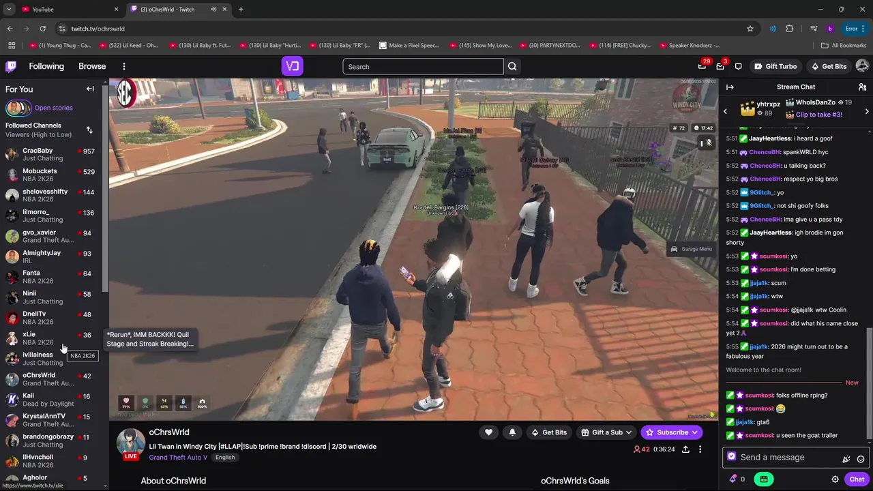Open chat settings gear
This screenshot has height=491, width=873.
(835, 479)
